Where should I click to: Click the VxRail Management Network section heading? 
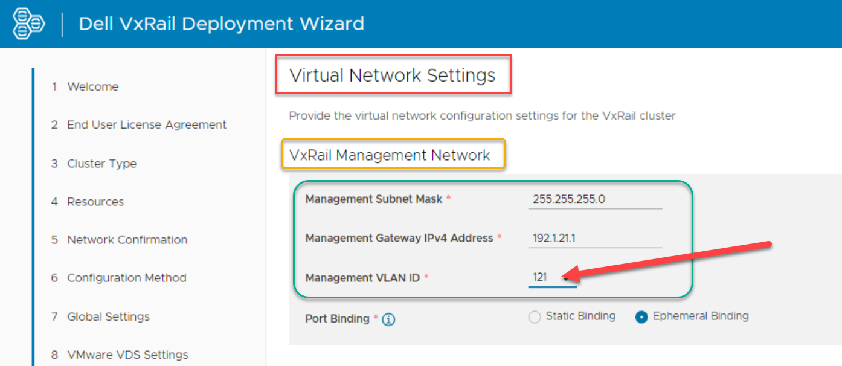click(x=390, y=156)
